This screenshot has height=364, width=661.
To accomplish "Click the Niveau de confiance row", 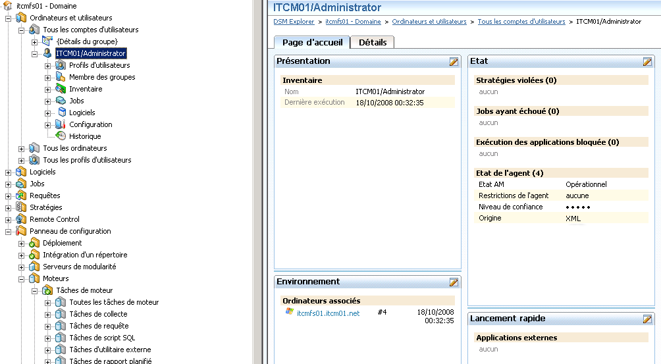I will (561, 207).
